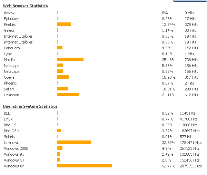207x175 pixels.
Task: Select the Solaris row label
Action: [9, 137]
